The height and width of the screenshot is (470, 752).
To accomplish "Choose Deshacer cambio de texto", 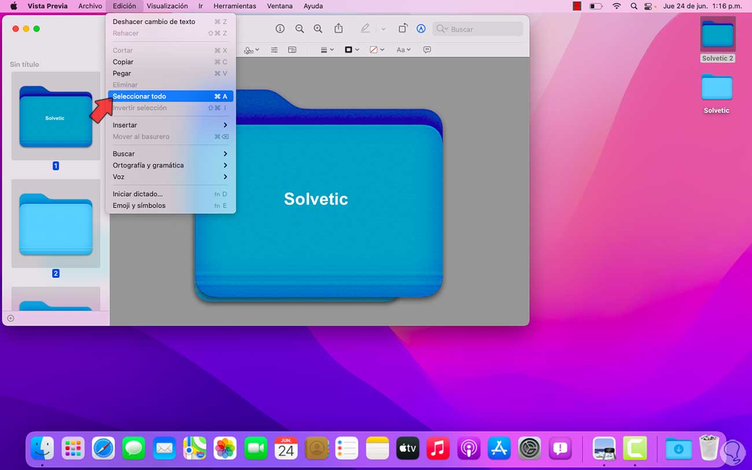I will point(171,21).
